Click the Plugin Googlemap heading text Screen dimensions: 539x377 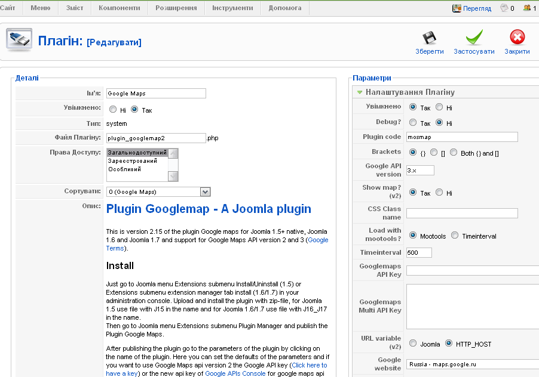point(209,209)
